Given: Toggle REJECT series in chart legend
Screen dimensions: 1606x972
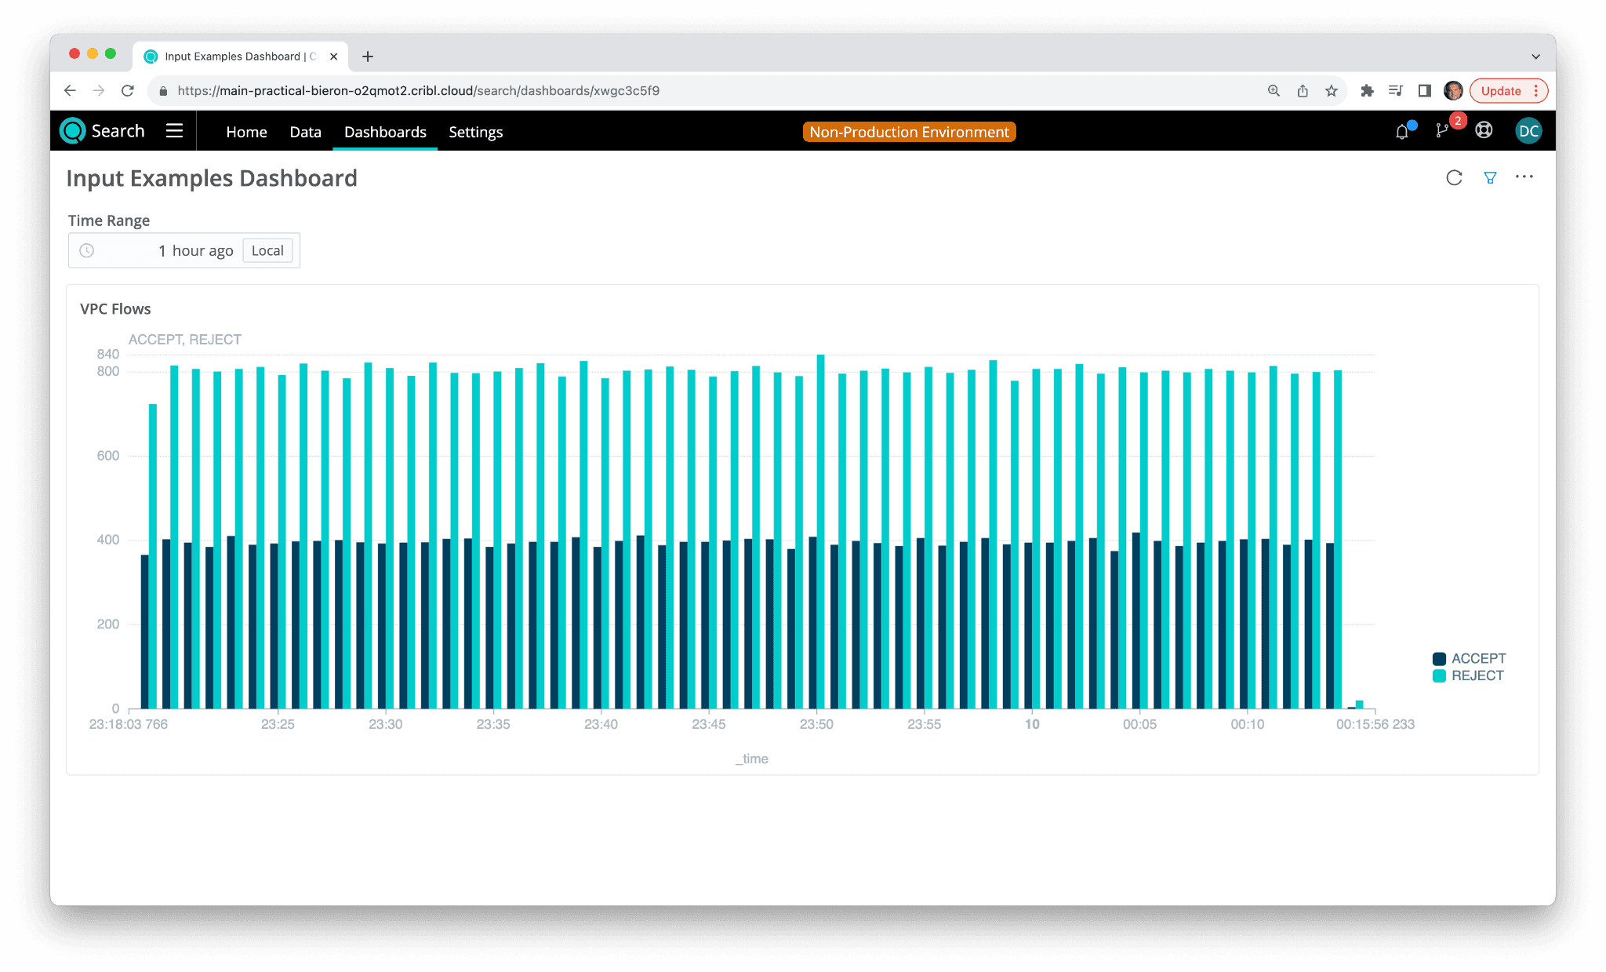Looking at the screenshot, I should click(1468, 675).
